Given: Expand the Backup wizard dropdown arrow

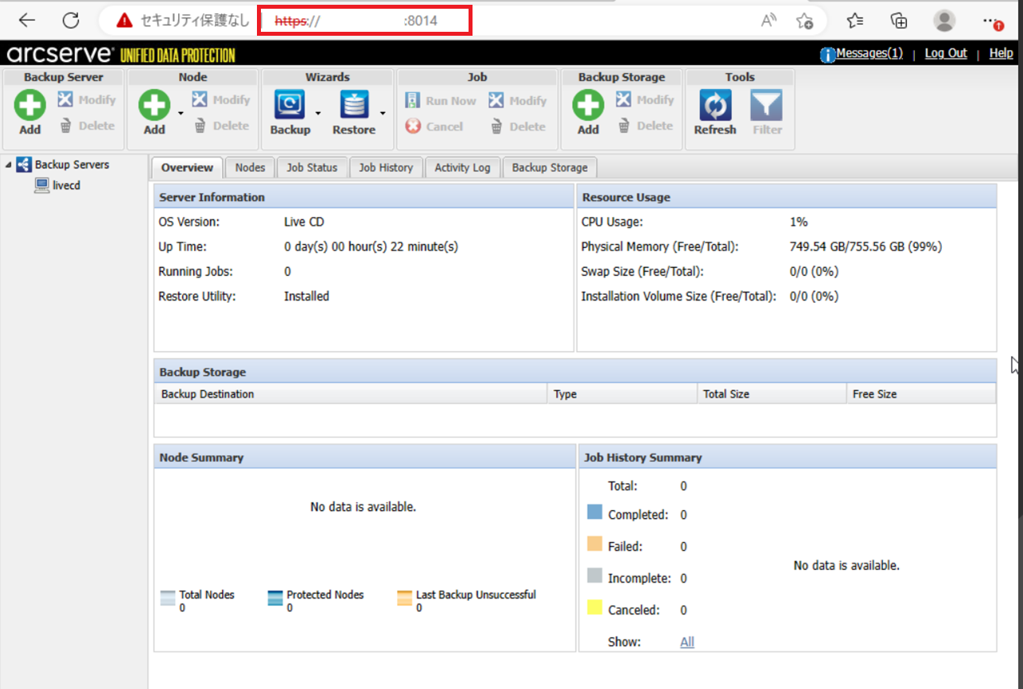Looking at the screenshot, I should pyautogui.click(x=317, y=114).
